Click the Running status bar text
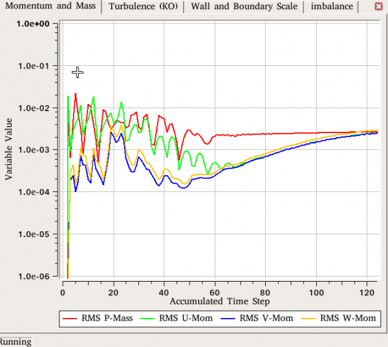 point(16,342)
